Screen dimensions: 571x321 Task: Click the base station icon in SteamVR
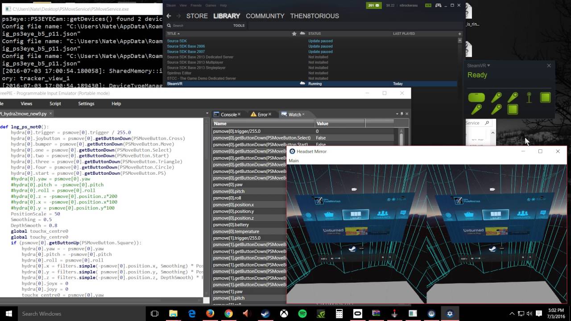coord(529,97)
